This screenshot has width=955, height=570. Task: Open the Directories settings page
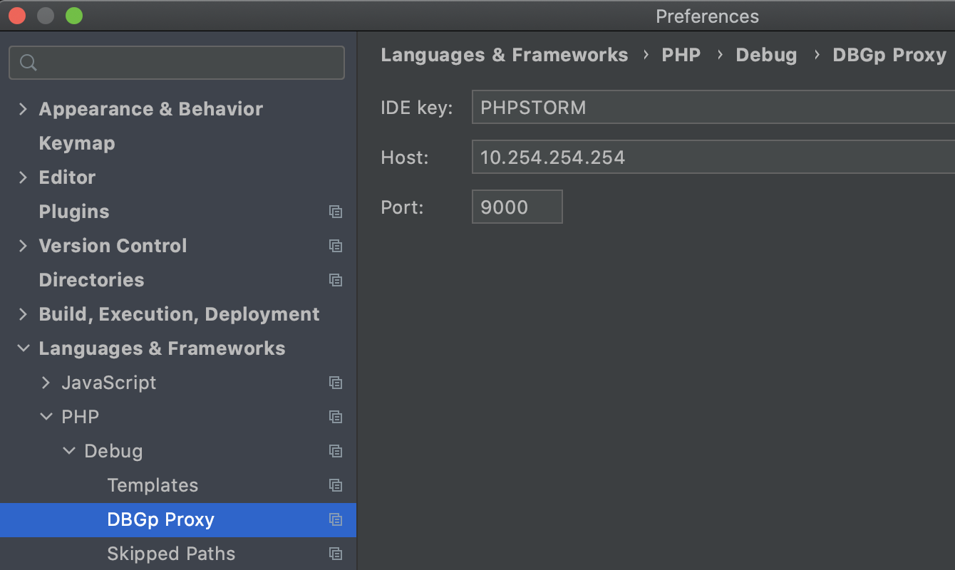pyautogui.click(x=91, y=280)
